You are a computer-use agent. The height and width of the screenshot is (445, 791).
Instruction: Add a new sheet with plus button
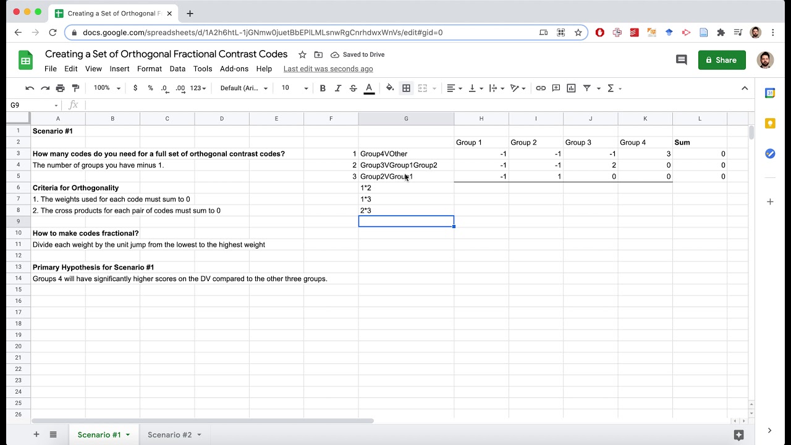click(x=36, y=434)
